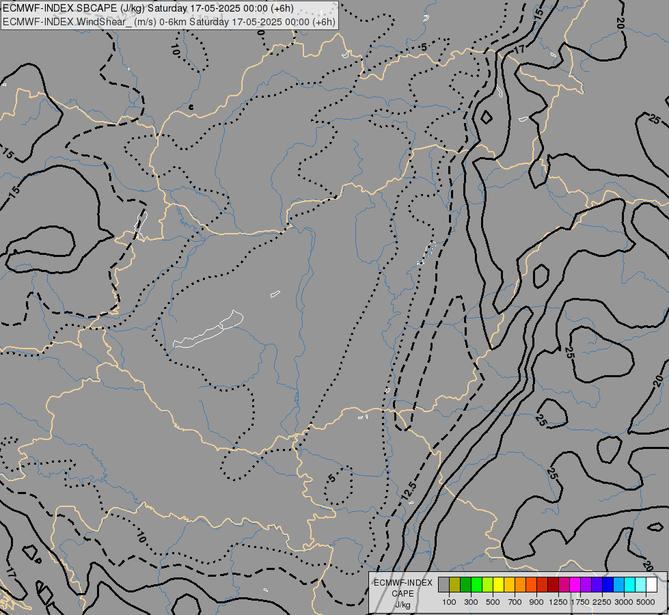Click the 1750 value under the legend
Image resolution: width=669 pixels, height=615 pixels.
(580, 602)
